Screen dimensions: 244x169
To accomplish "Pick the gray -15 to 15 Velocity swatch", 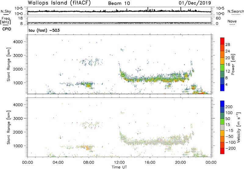I will (x=222, y=127).
